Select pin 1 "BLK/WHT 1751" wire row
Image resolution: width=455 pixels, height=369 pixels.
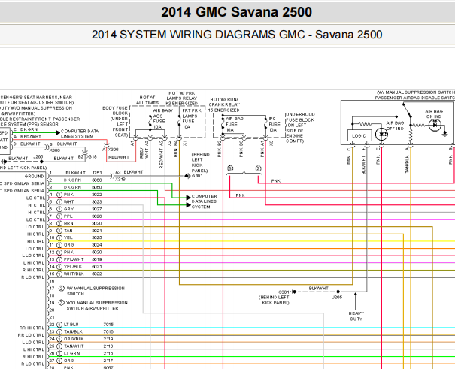(x=75, y=173)
